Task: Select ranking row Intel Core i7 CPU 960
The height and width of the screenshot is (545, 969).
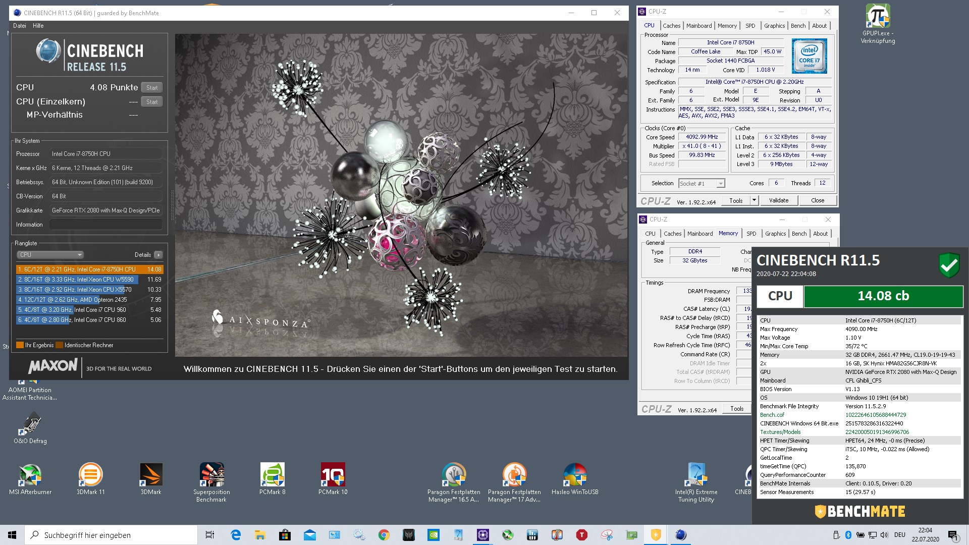Action: pyautogui.click(x=89, y=310)
